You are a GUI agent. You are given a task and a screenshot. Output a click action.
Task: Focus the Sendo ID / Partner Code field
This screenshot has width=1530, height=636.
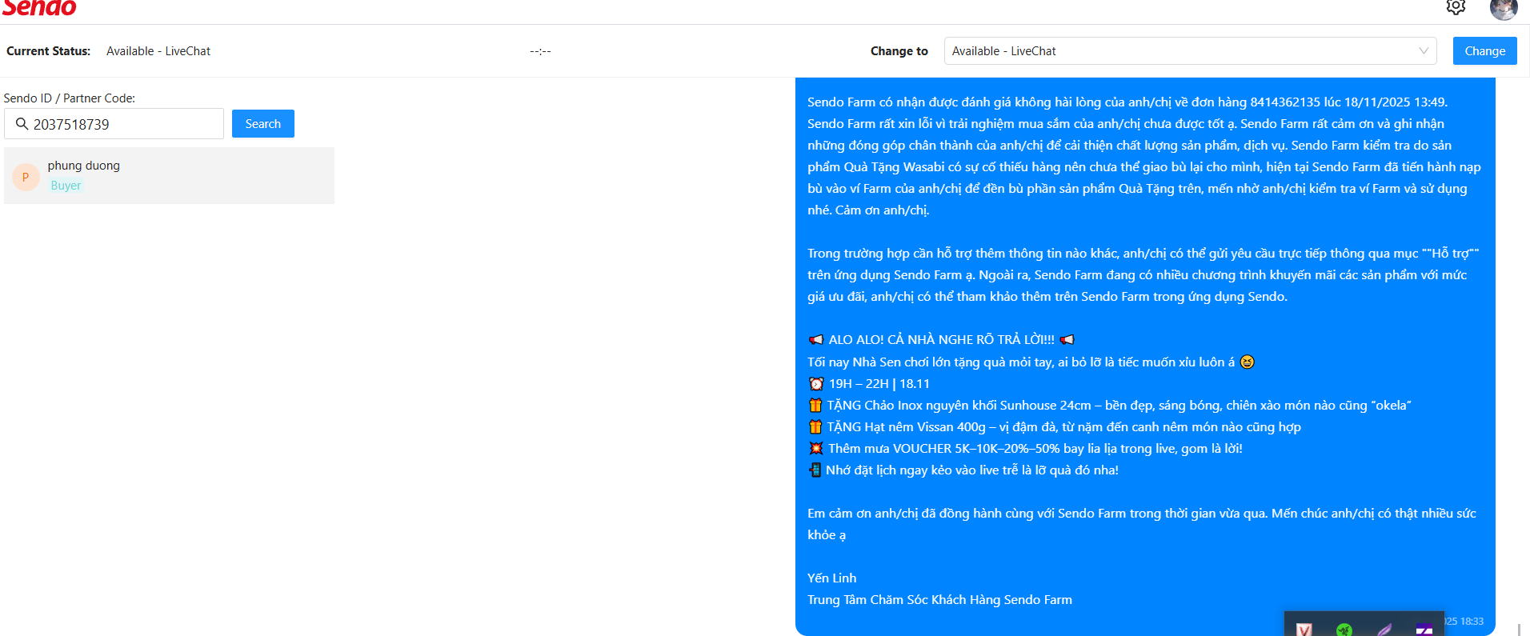[114, 124]
